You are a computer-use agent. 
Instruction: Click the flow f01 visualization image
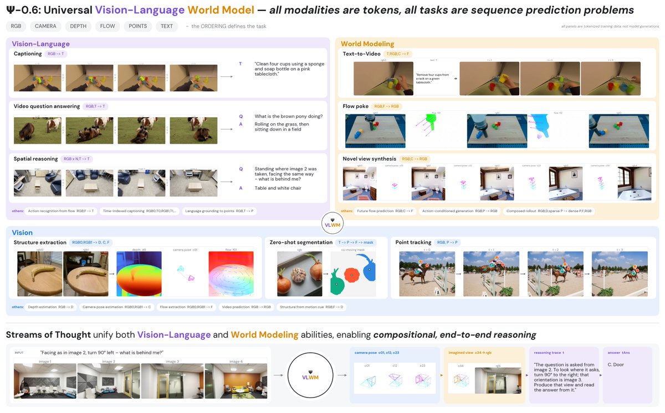coord(231,274)
